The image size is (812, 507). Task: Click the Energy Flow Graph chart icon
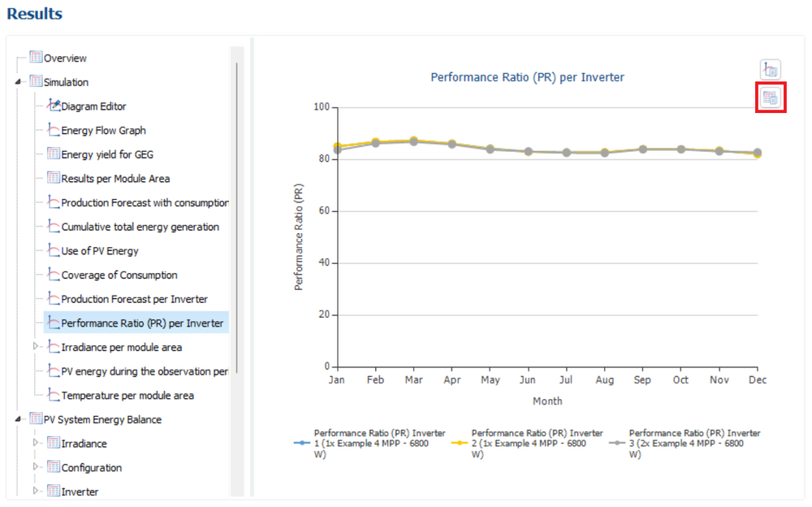[54, 130]
